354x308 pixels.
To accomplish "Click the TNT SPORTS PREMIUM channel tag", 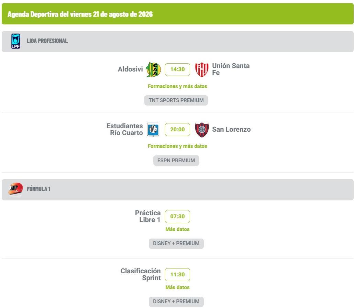I will pyautogui.click(x=176, y=100).
